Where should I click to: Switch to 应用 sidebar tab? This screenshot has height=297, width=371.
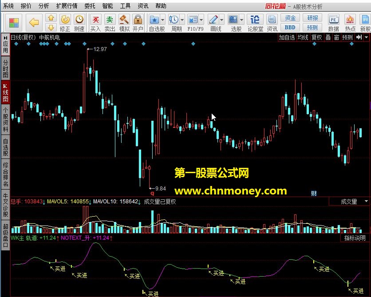point(5,44)
